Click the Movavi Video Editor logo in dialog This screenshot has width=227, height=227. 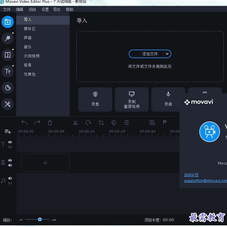[x=209, y=132]
